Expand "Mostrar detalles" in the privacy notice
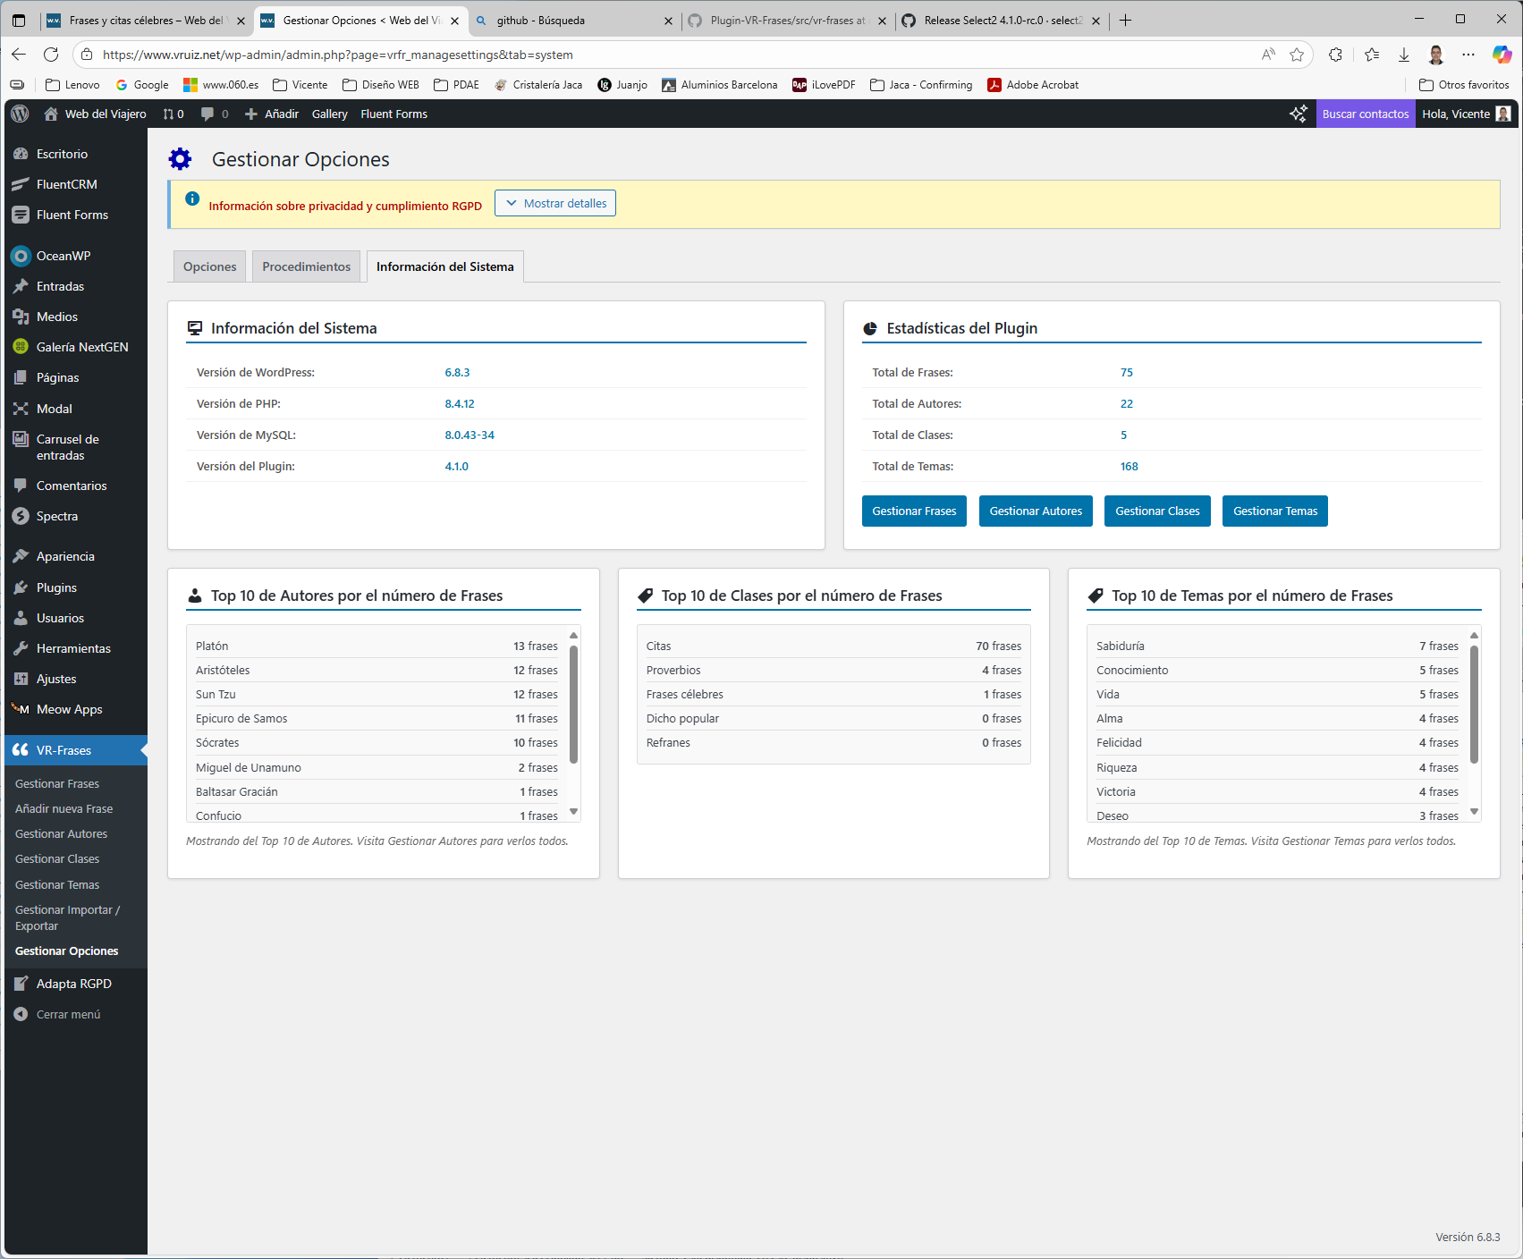Screen dimensions: 1523x1259 (554, 203)
